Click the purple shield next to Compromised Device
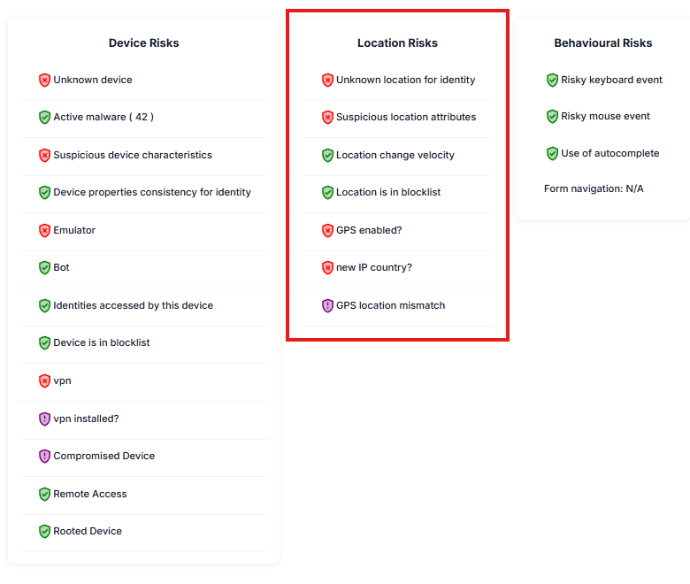690x584 pixels. (44, 456)
